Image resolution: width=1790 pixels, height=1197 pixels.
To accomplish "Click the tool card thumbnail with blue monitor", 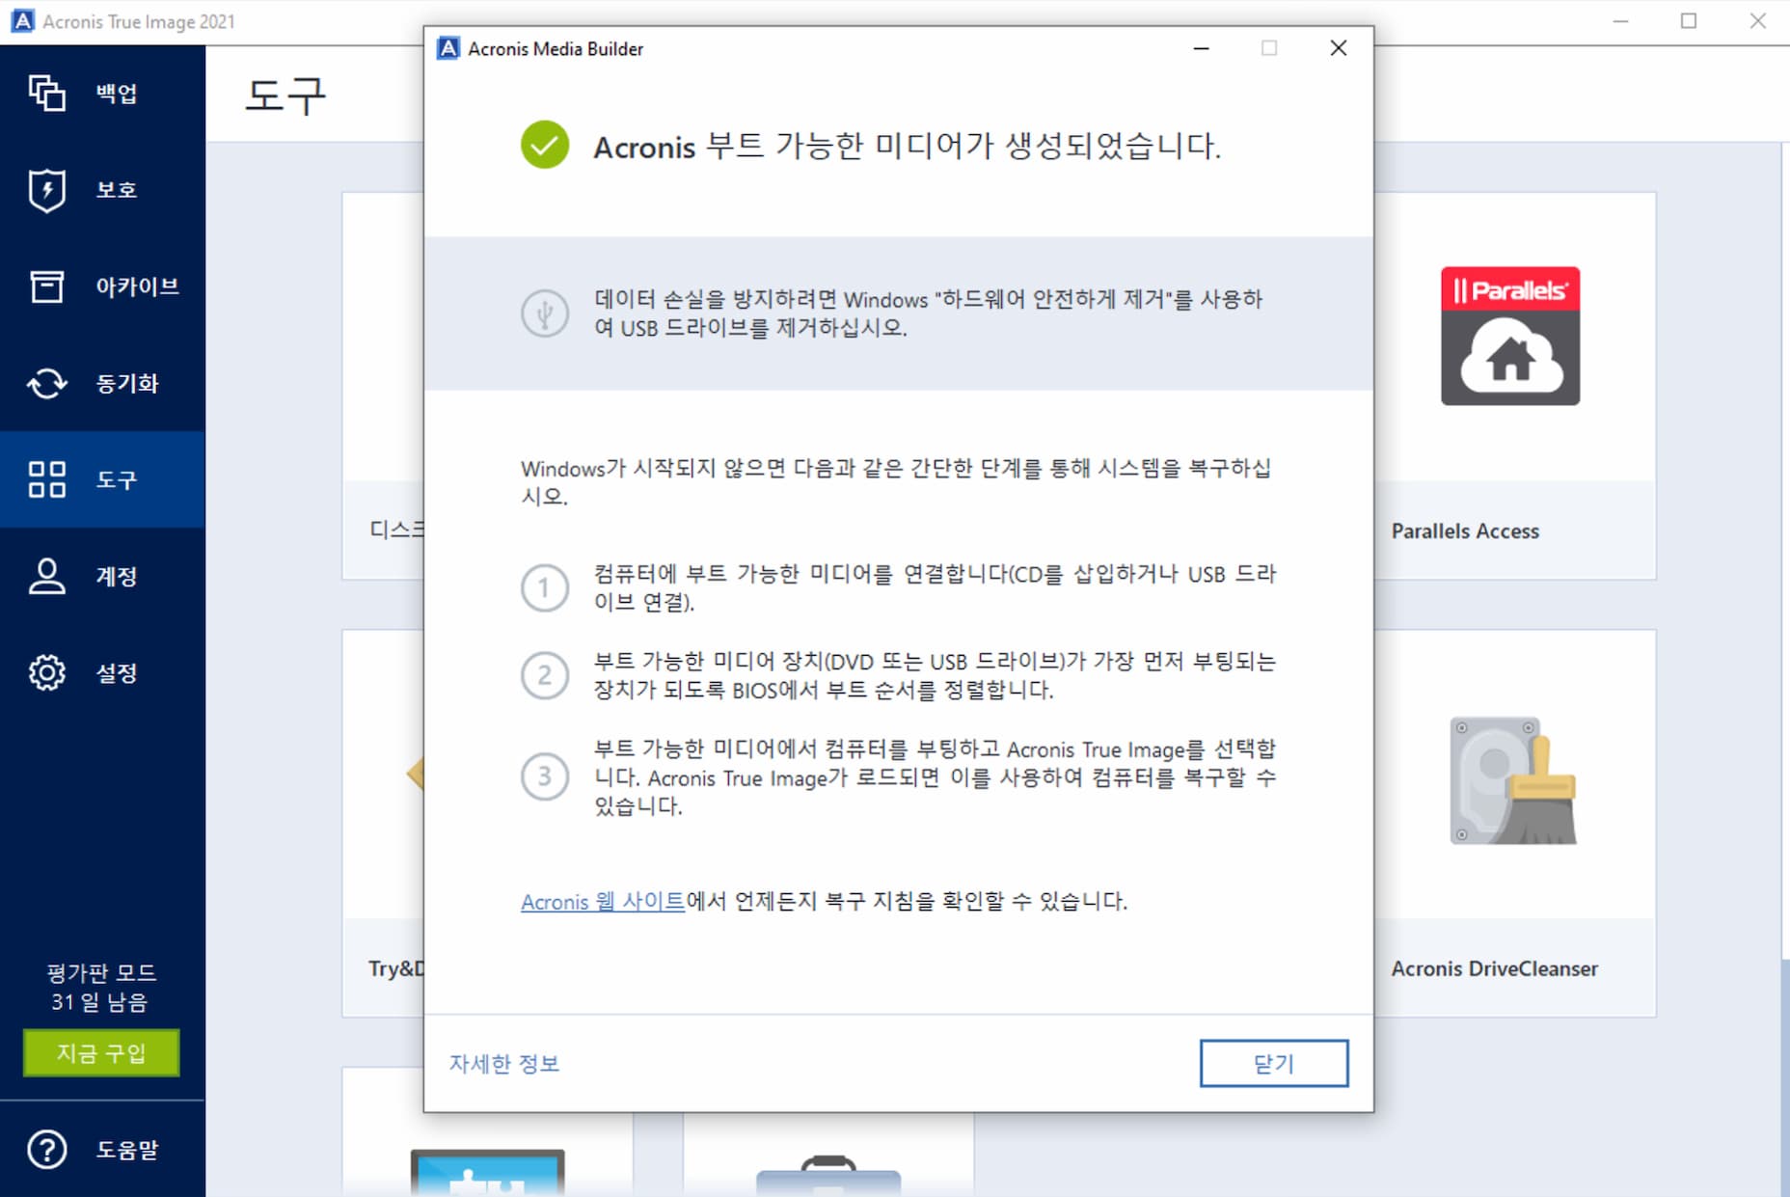I will pyautogui.click(x=487, y=1172).
